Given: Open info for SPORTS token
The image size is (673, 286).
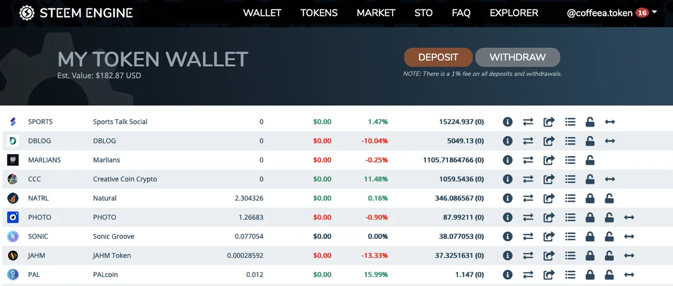Looking at the screenshot, I should point(507,122).
